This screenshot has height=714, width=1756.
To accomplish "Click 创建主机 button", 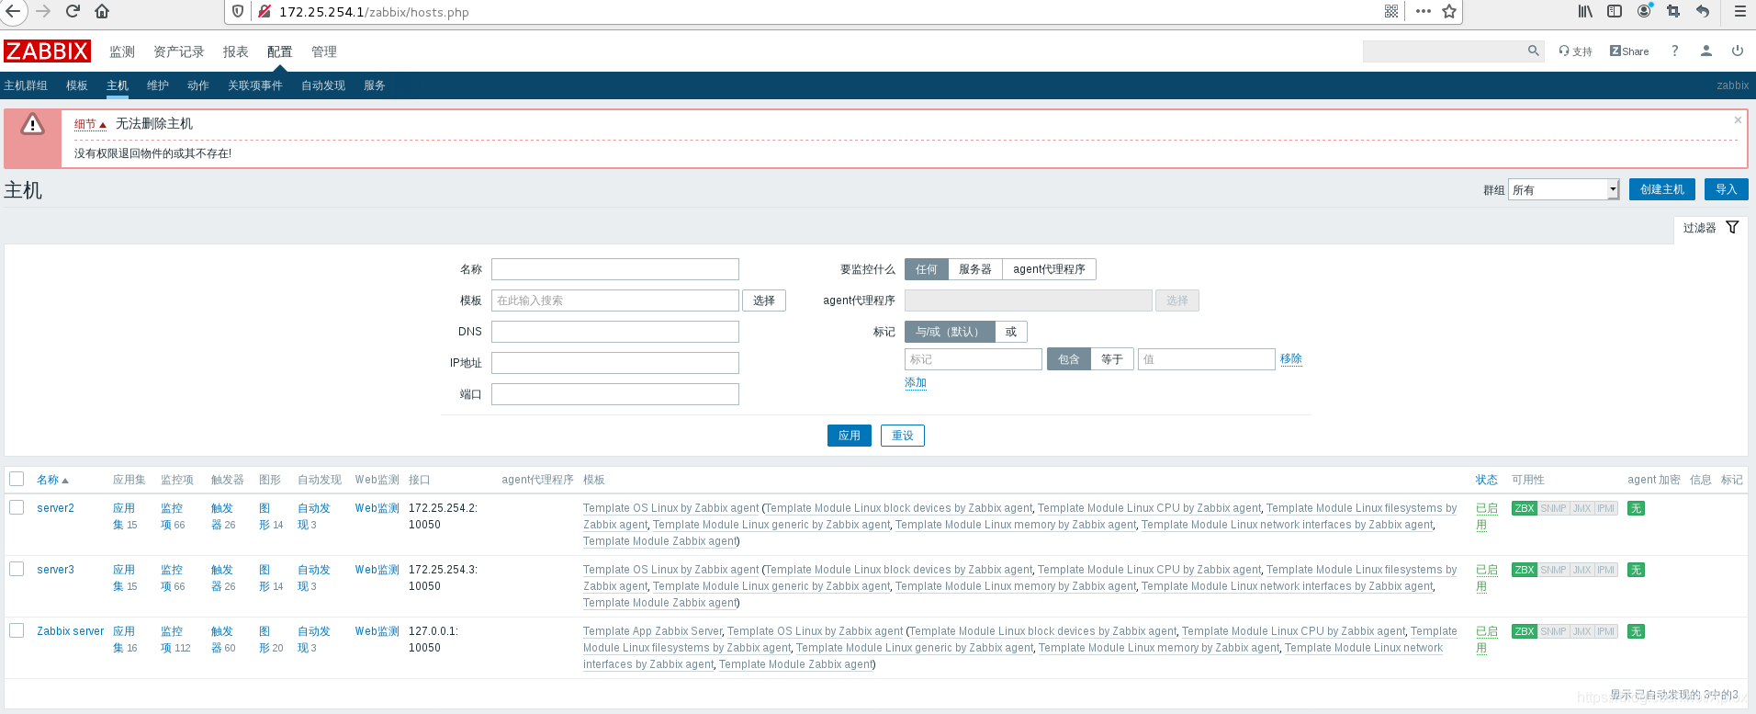I will point(1662,189).
